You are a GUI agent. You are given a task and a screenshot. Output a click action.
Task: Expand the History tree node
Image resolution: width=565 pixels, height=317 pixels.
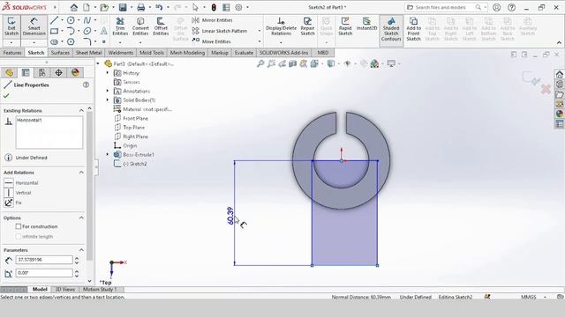point(108,73)
